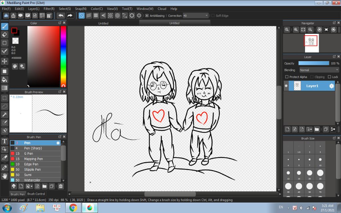The height and width of the screenshot is (213, 341).
Task: Check the Clipping checkbox
Action: [x=312, y=77]
